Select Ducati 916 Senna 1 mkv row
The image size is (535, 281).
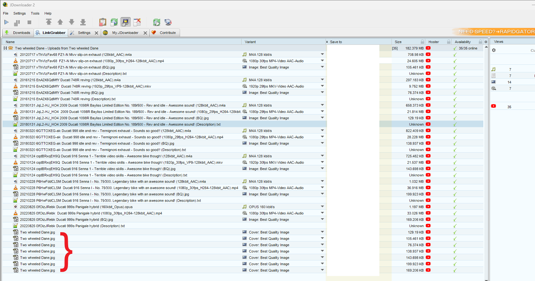tap(243, 162)
